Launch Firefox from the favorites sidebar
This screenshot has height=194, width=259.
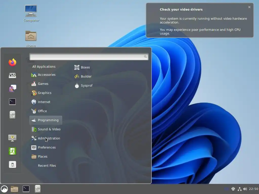pos(12,62)
